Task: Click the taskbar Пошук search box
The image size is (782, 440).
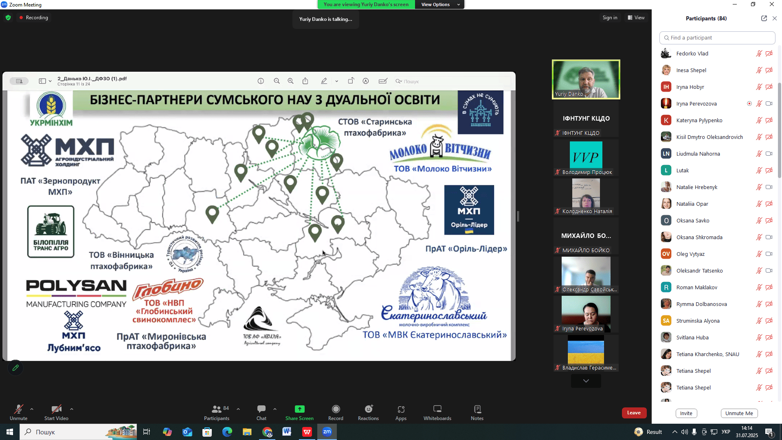Action: (78, 432)
